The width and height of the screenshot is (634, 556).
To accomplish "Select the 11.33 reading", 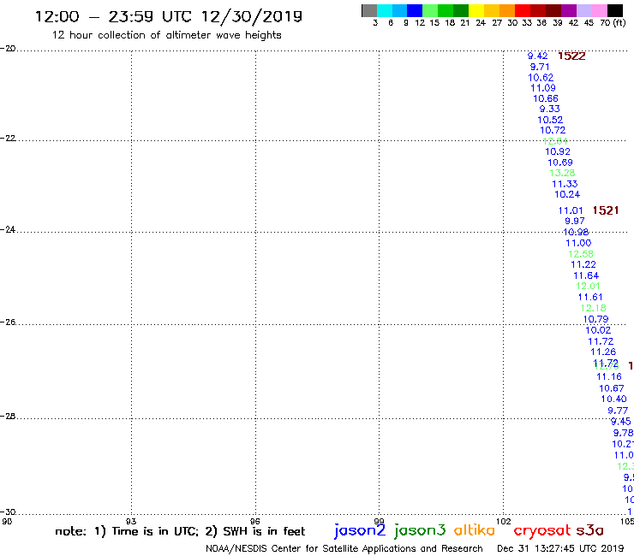I will (565, 184).
